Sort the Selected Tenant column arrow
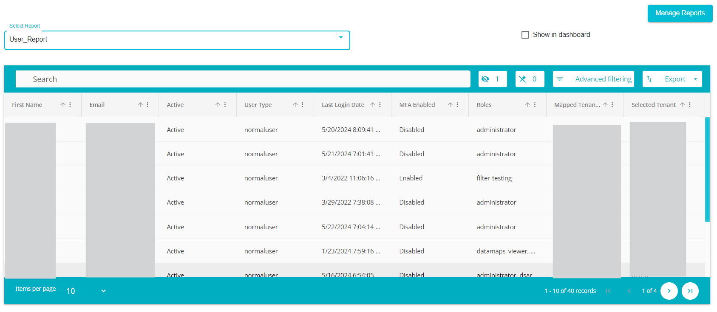Viewport: 717px width, 312px height. [x=683, y=105]
